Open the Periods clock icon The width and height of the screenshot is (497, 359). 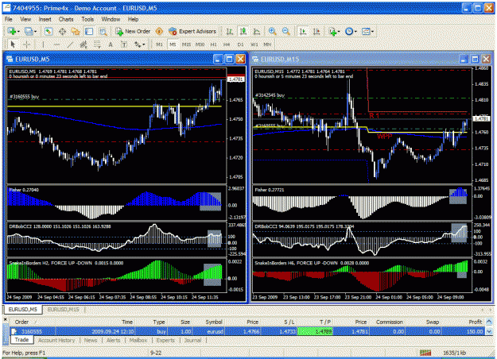(x=349, y=31)
